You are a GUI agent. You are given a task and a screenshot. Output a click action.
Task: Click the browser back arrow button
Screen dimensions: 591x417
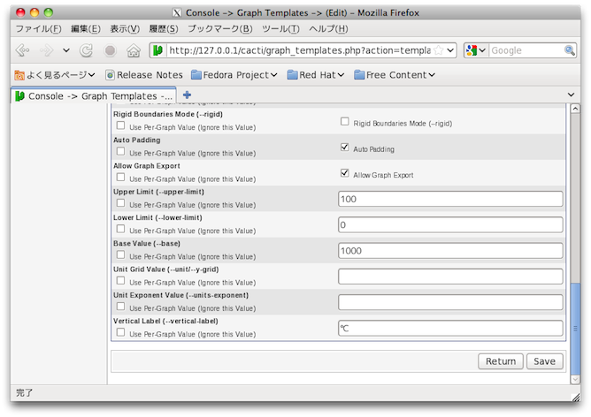click(x=23, y=50)
